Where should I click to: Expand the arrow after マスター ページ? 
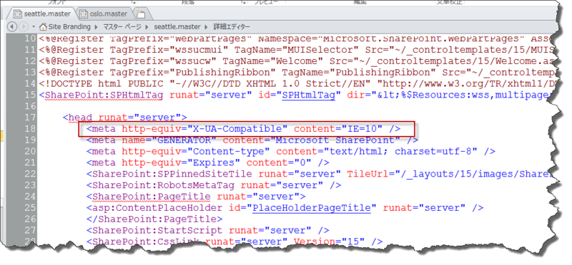pos(147,27)
